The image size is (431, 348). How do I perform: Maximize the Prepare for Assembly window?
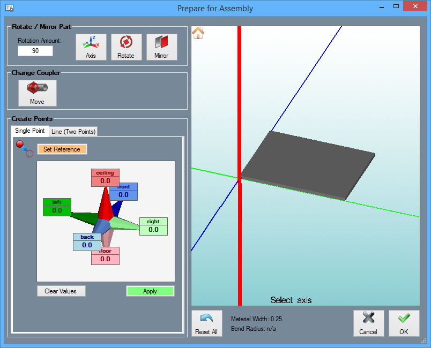pyautogui.click(x=396, y=6)
